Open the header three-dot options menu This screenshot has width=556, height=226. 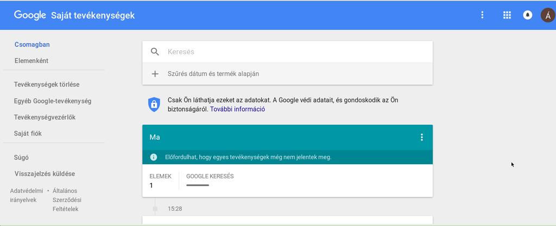click(482, 15)
